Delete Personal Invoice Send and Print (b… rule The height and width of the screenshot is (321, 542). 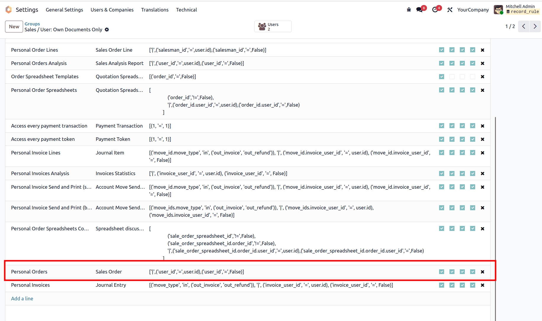pyautogui.click(x=483, y=208)
